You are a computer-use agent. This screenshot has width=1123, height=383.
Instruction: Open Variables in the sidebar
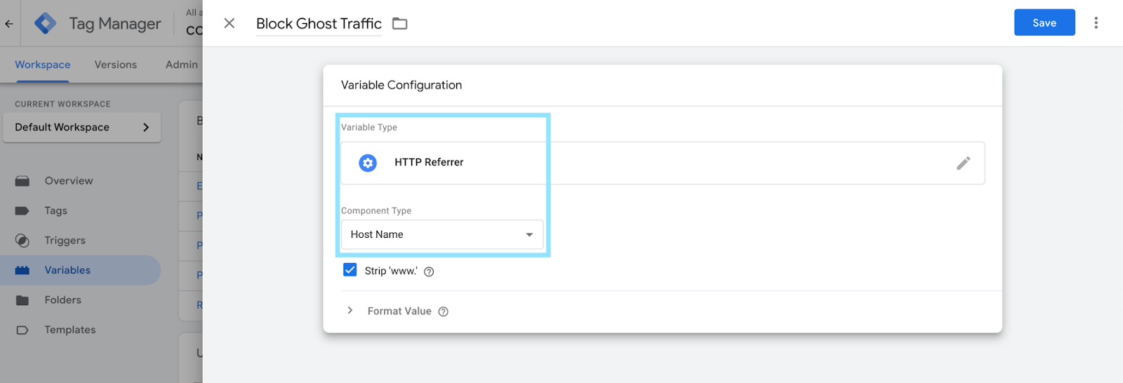point(80,270)
